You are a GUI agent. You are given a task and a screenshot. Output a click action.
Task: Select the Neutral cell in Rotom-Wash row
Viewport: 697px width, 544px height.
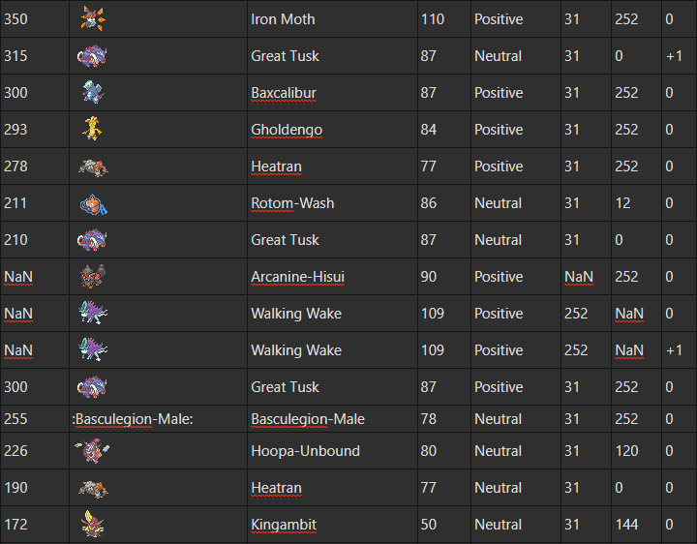(499, 203)
